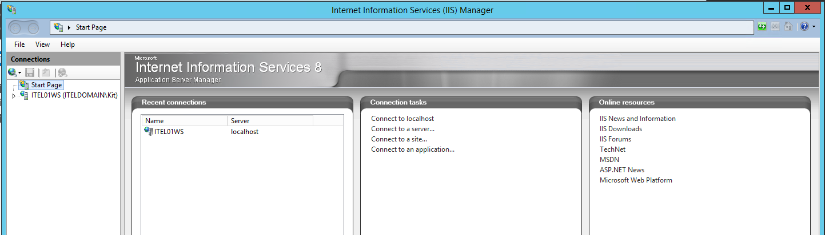
Task: Click the ITEL01WS server icon in the tree
Action: click(24, 95)
